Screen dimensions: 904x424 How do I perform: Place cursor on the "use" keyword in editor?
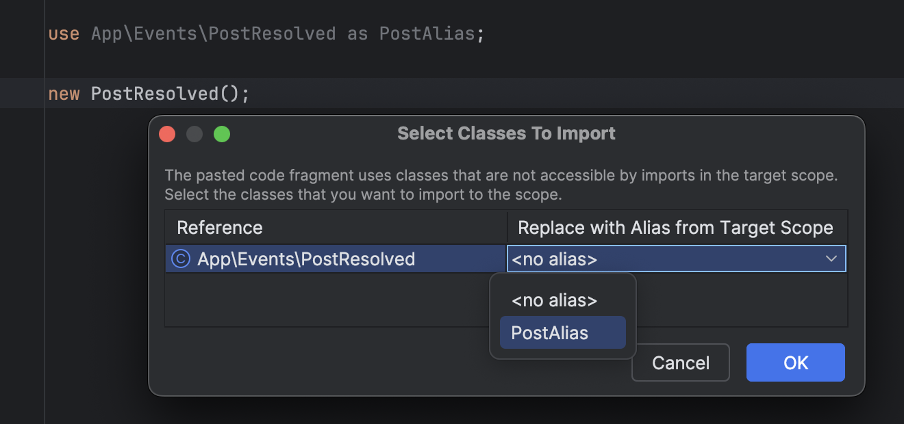coord(60,33)
